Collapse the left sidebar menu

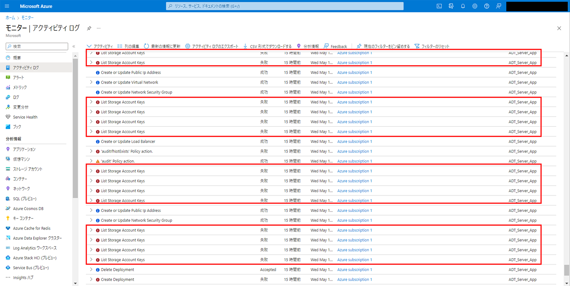pos(74,46)
